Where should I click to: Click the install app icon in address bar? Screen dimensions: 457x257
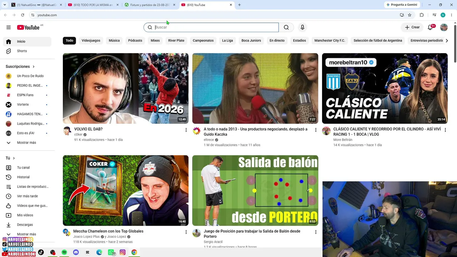(402, 15)
